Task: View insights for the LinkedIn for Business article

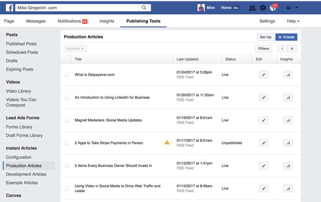Action: (x=287, y=97)
